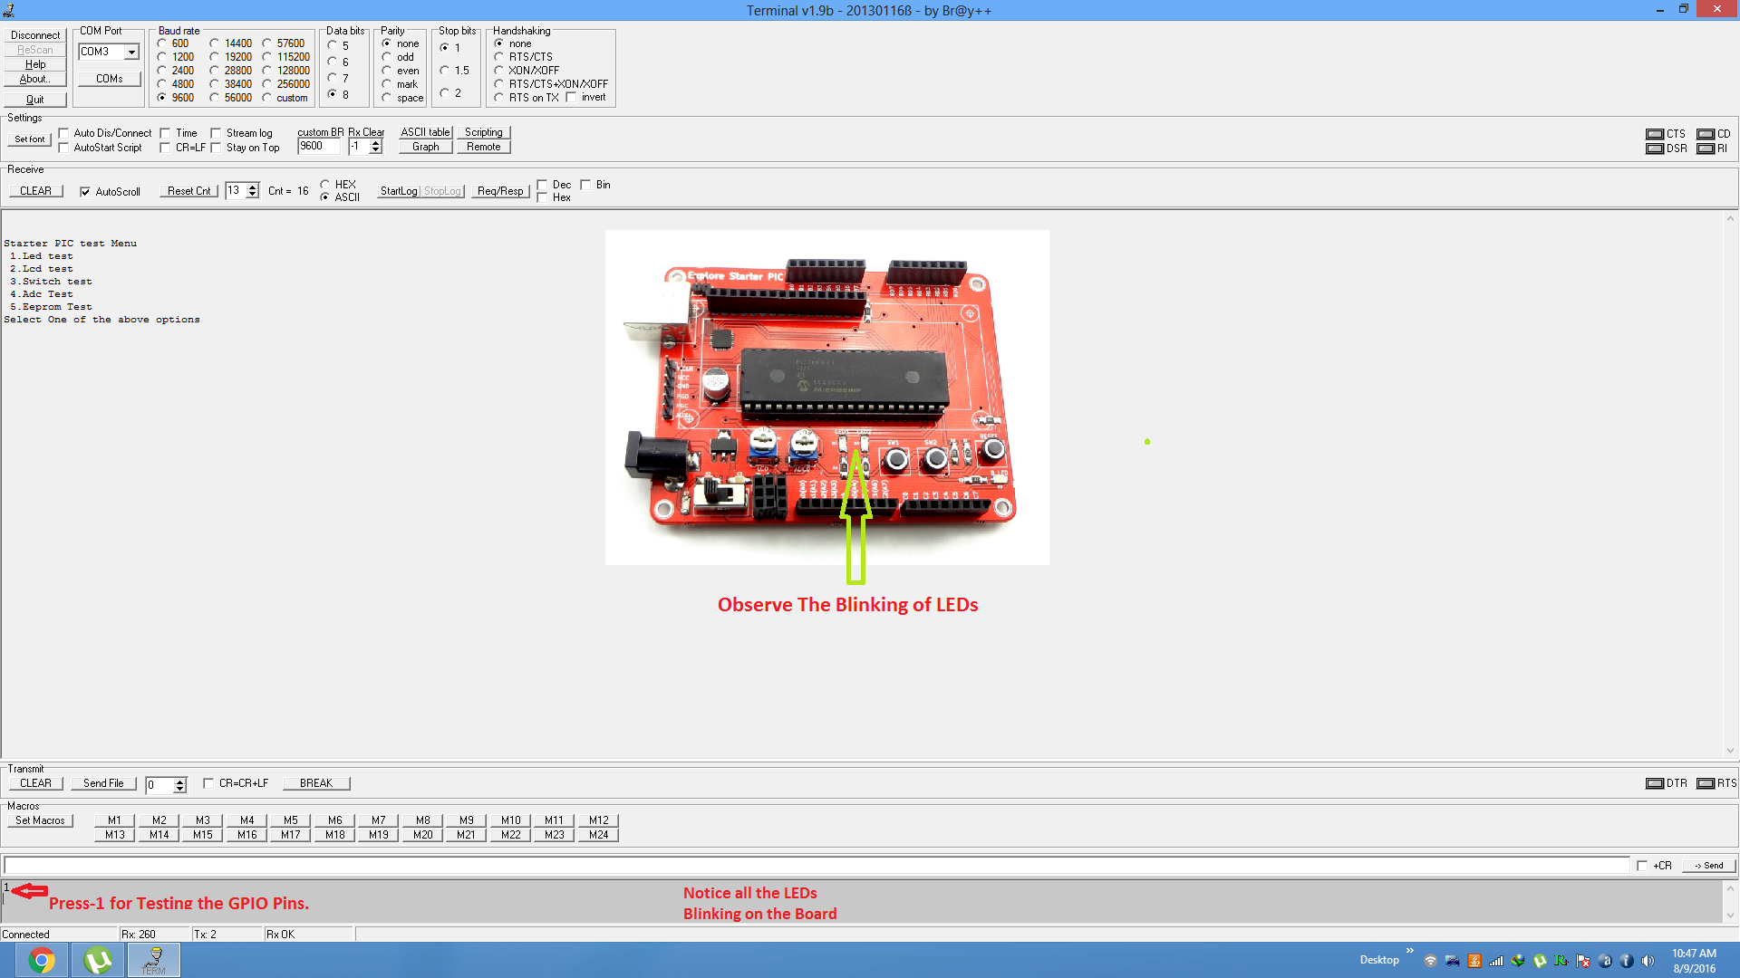The height and width of the screenshot is (978, 1740).
Task: Open uTorrent from the taskbar
Action: 98,960
